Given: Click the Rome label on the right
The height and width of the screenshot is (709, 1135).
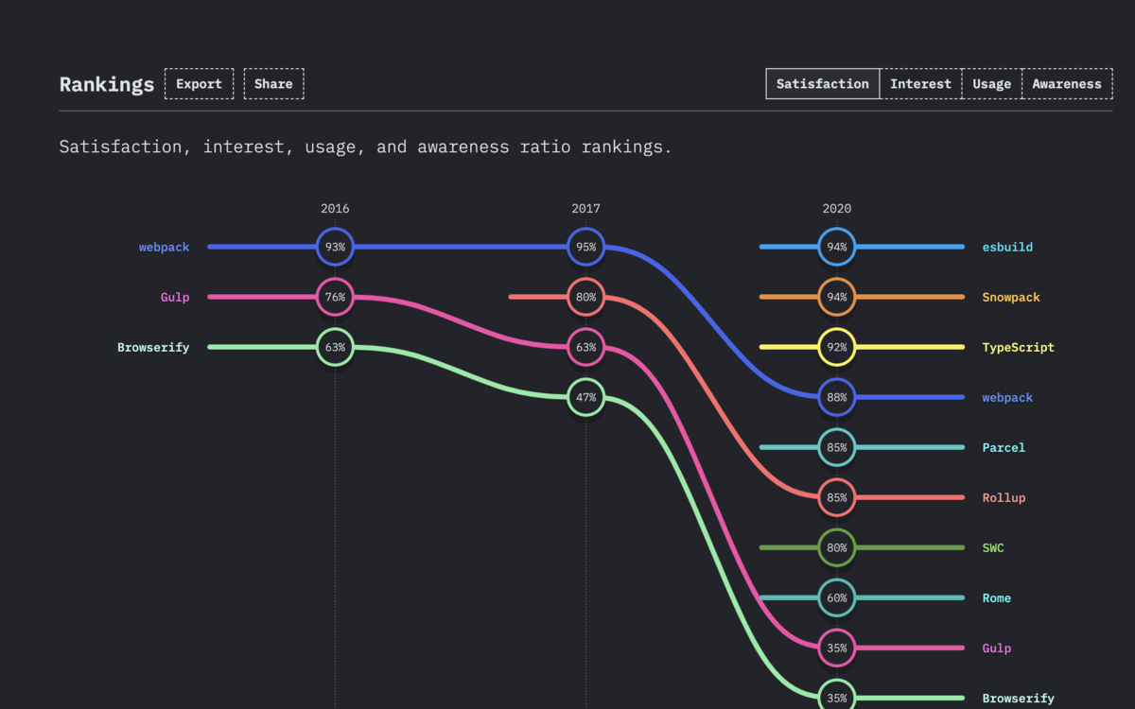Looking at the screenshot, I should (x=997, y=597).
